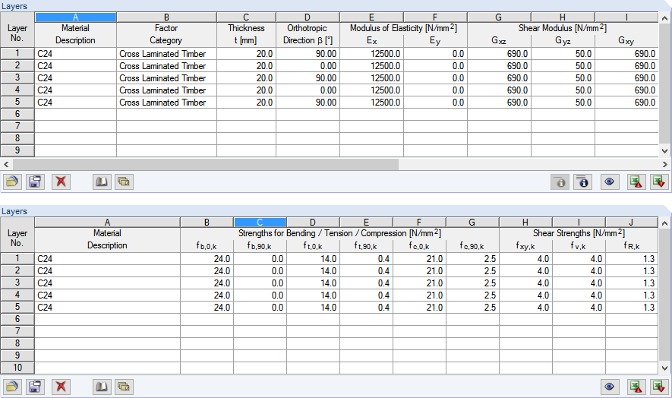Click Gxy value 690.0 in upper layer 5
672x398 pixels.
tap(626, 102)
